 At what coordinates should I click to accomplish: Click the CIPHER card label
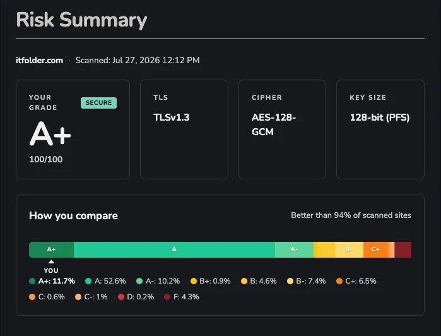[267, 97]
